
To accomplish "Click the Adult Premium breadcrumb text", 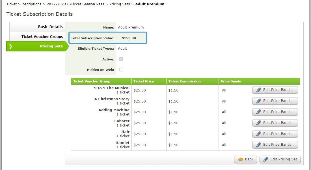I will click(150, 4).
